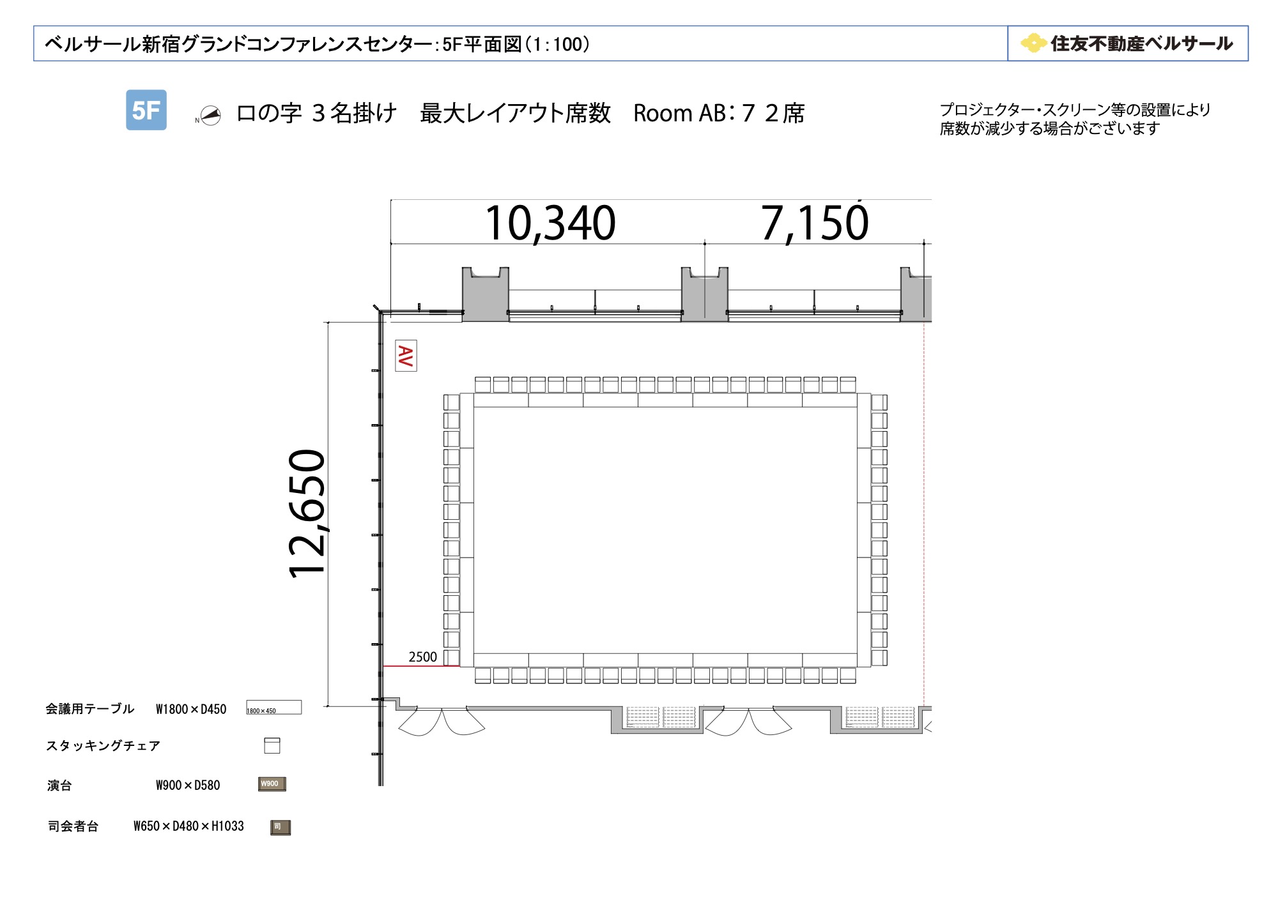Click the W900 podium legend symbol

tap(272, 784)
